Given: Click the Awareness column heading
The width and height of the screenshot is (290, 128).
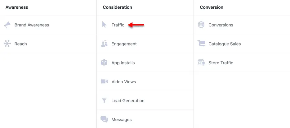Looking at the screenshot, I should (x=17, y=7).
